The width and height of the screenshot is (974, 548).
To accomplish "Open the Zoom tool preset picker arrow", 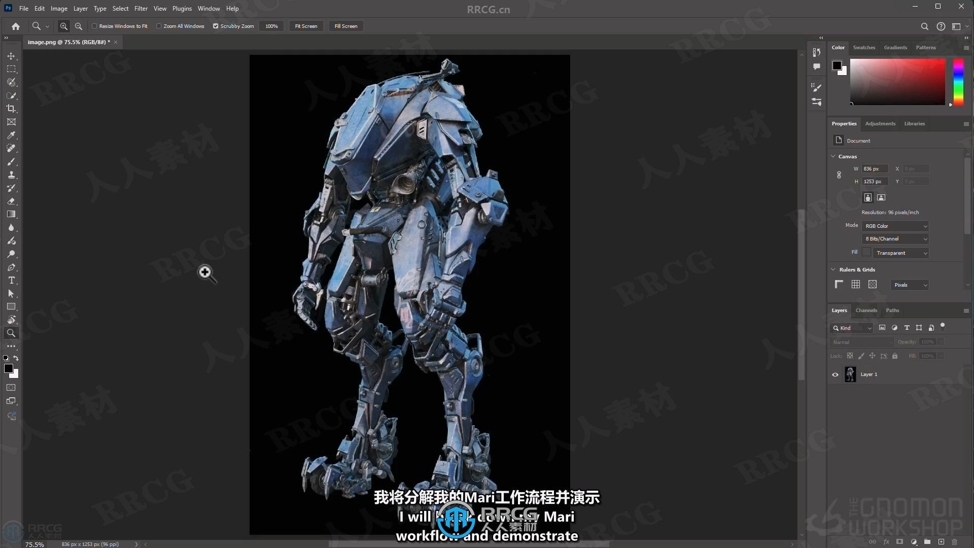I will [x=47, y=26].
